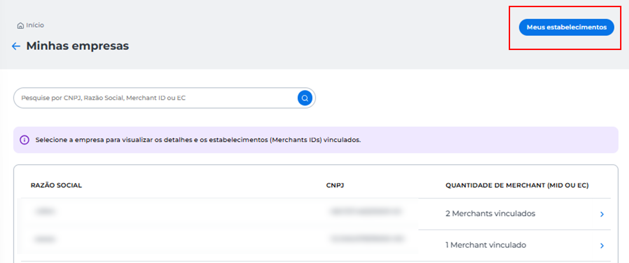Click the blurred company name in first row
The height and width of the screenshot is (263, 629).
45,212
